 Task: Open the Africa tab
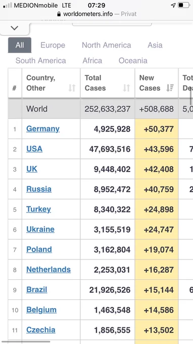pyautogui.click(x=92, y=61)
